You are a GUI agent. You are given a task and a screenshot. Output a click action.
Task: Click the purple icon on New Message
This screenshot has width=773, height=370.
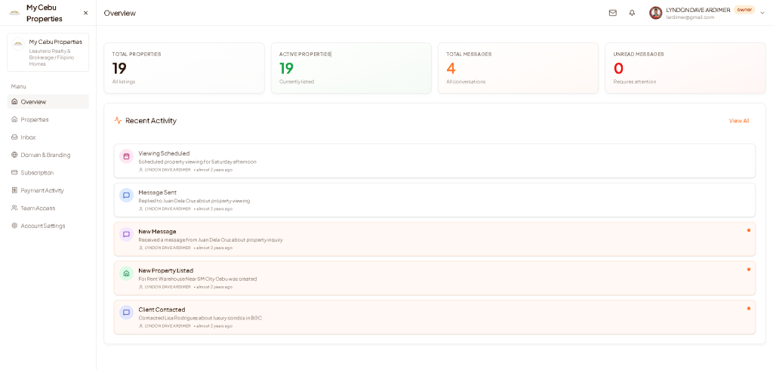coord(126,235)
